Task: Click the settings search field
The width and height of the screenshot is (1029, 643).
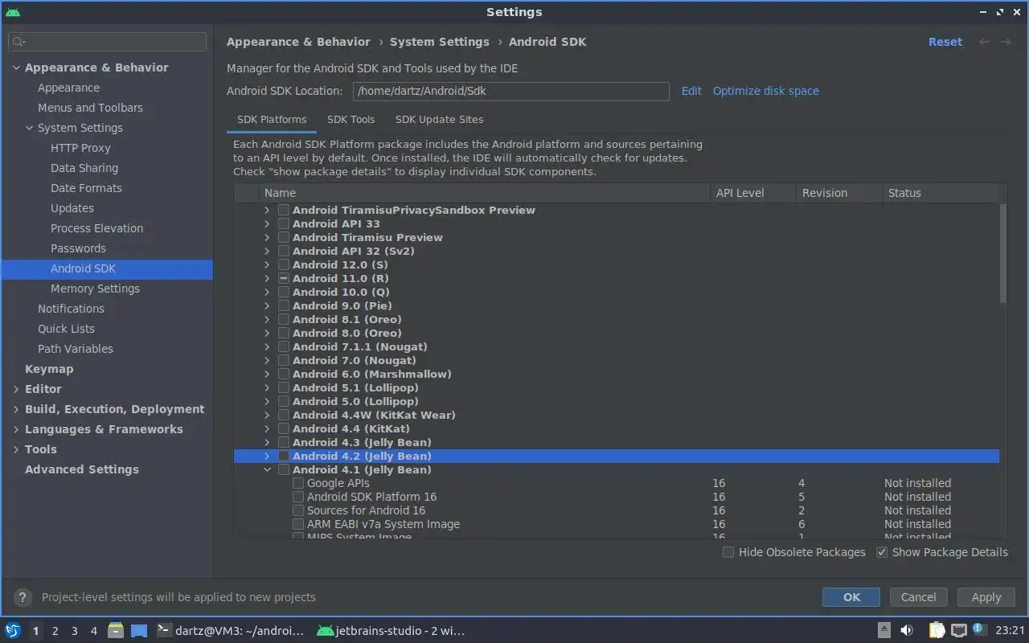Action: click(107, 41)
